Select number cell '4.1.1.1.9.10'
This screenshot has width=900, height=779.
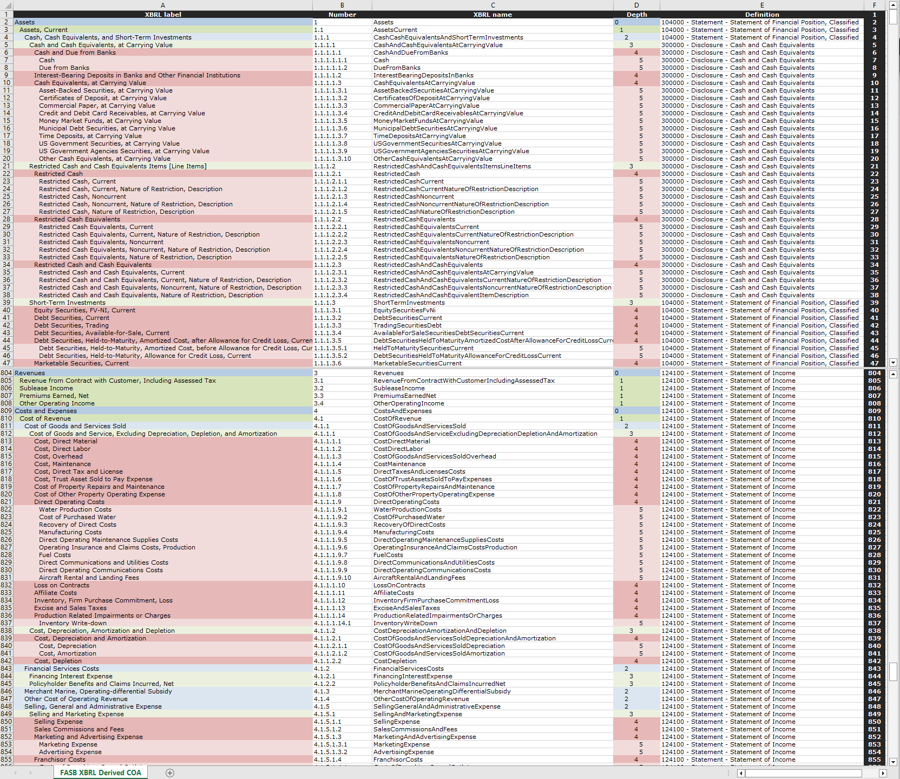(x=342, y=578)
